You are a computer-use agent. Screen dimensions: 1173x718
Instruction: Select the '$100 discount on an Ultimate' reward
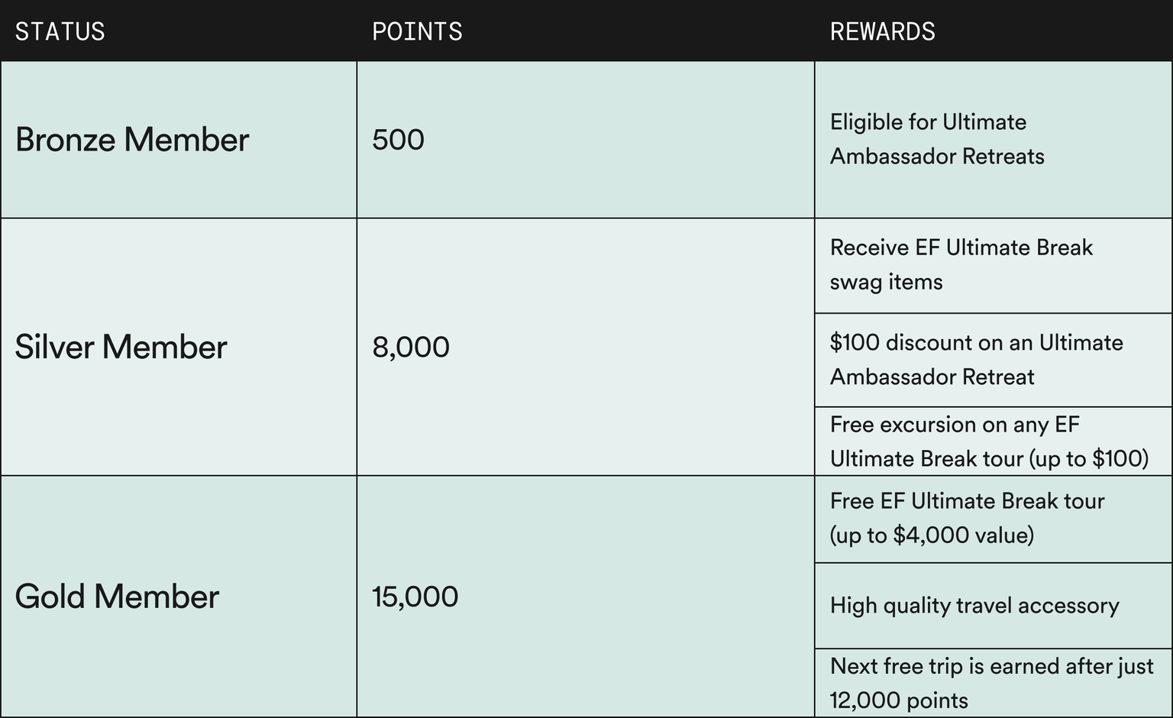click(976, 342)
